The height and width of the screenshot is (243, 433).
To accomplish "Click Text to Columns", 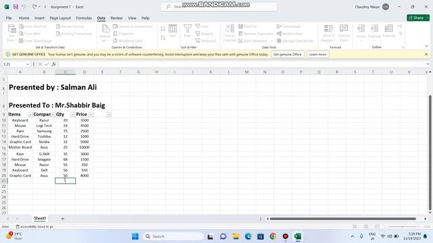I will point(229,33).
